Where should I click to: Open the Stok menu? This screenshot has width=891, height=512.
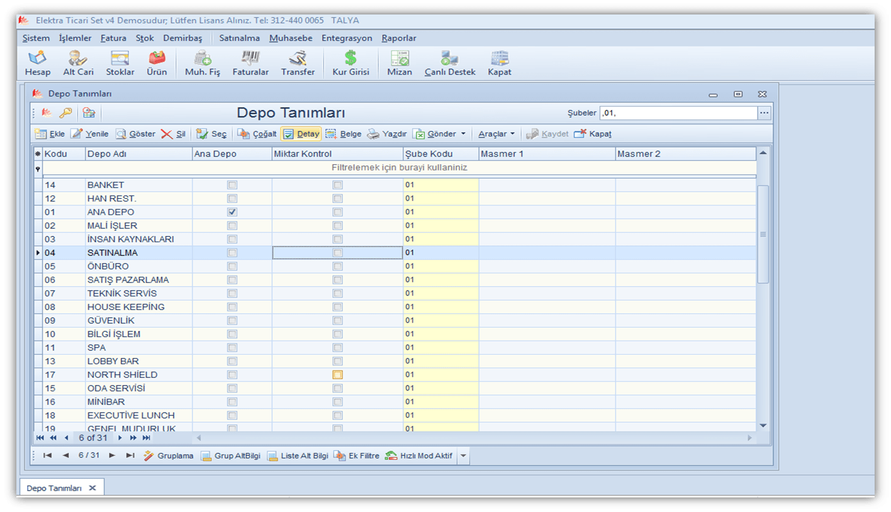[145, 38]
